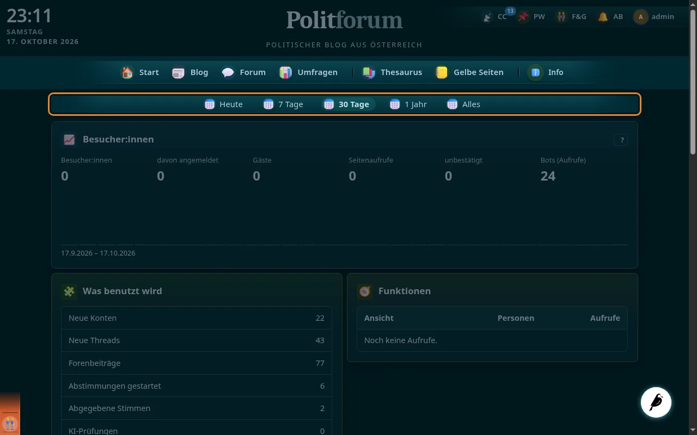
Task: Click the CC icon with badge 13
Action: (x=488, y=17)
